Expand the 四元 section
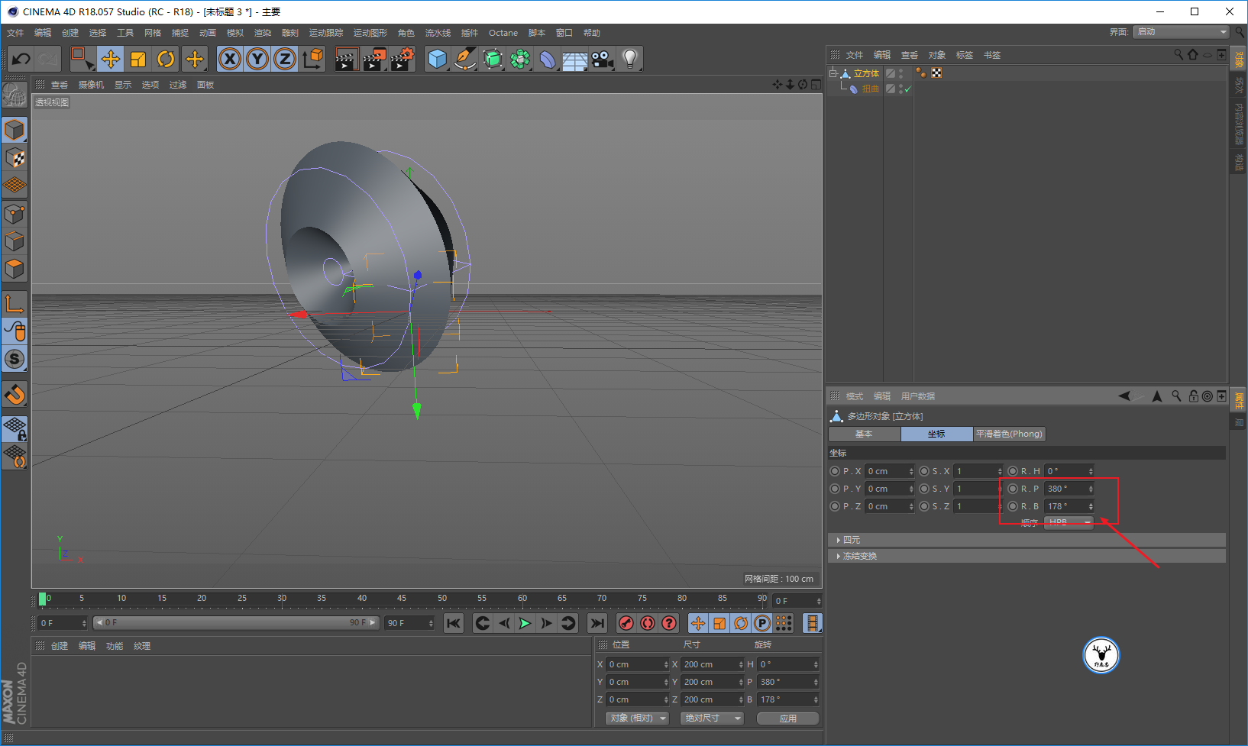The image size is (1248, 746). tap(1027, 540)
